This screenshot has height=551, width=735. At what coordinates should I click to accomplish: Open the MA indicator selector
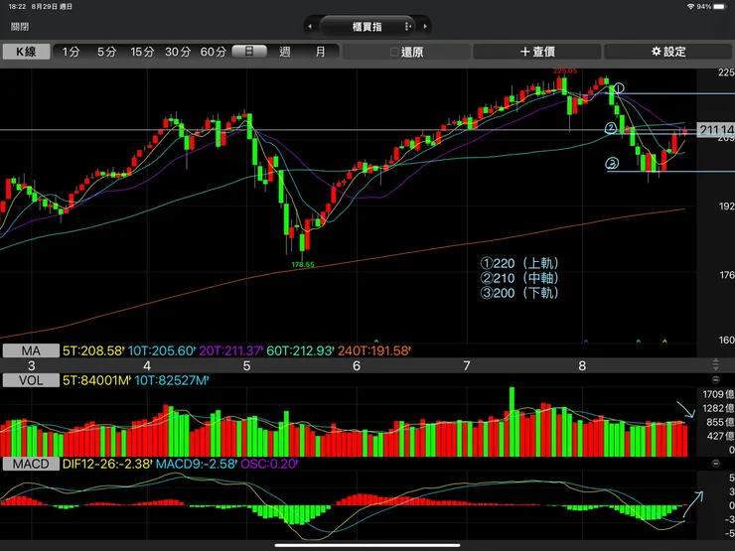31,350
